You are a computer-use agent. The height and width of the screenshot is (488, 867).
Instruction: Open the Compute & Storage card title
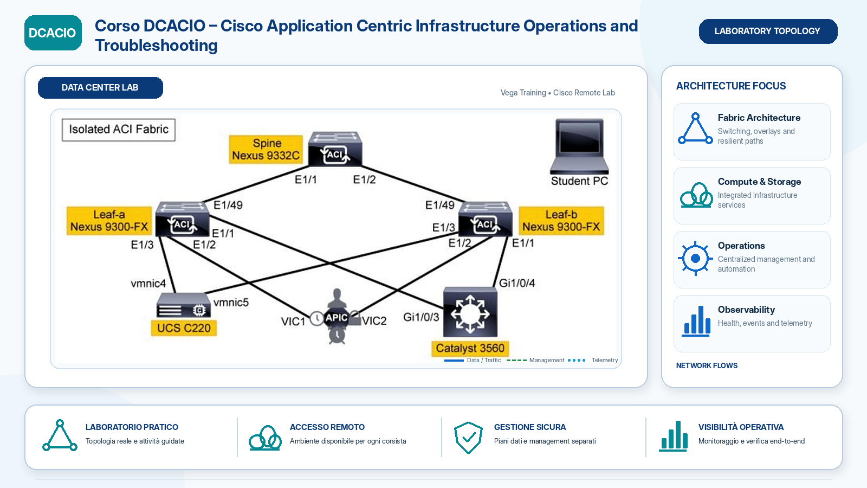point(759,182)
